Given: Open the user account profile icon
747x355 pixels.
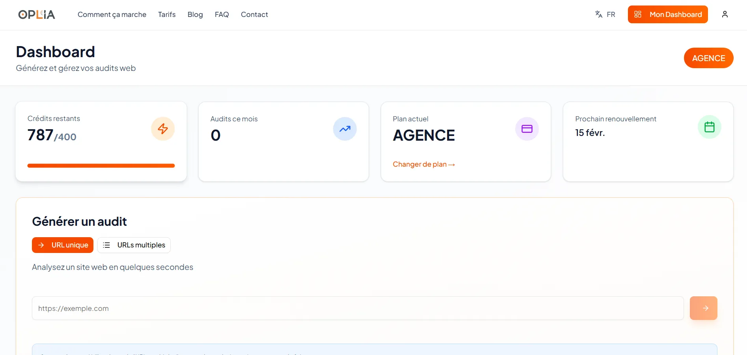Looking at the screenshot, I should coord(725,14).
